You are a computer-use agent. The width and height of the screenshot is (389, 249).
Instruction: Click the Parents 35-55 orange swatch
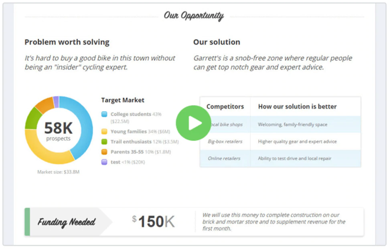coord(104,152)
